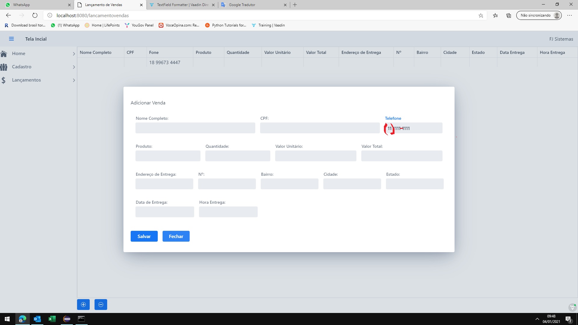Expand the Cadastro menu chevron
578x325 pixels.
(74, 67)
